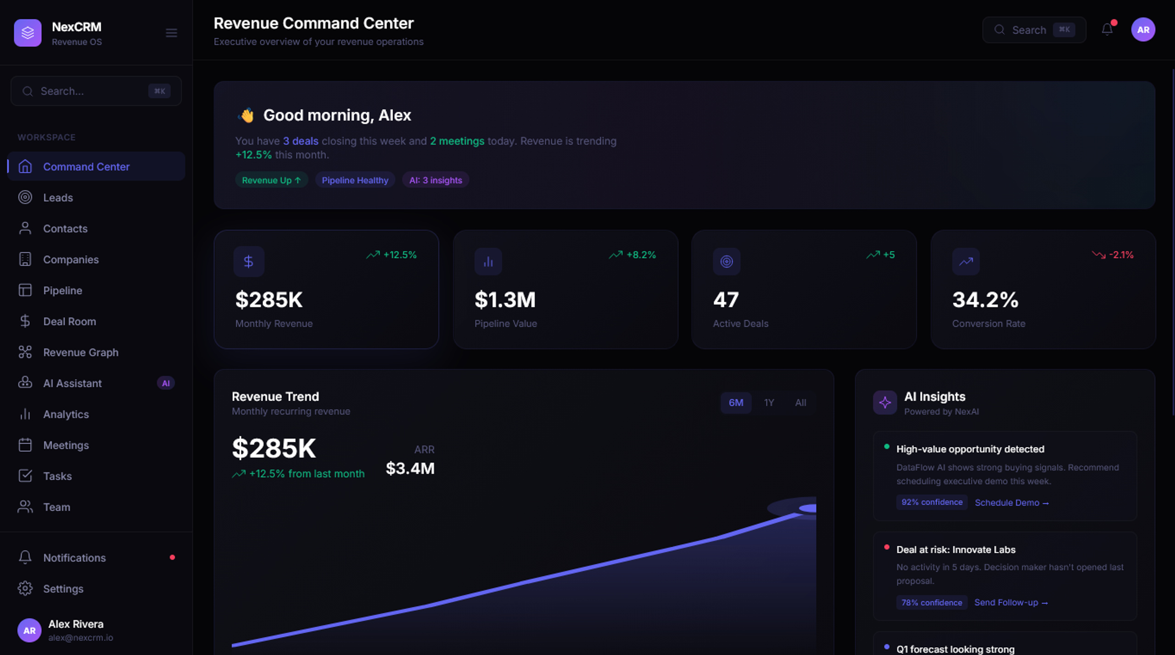
Task: Click the Companies building icon
Action: pos(25,259)
